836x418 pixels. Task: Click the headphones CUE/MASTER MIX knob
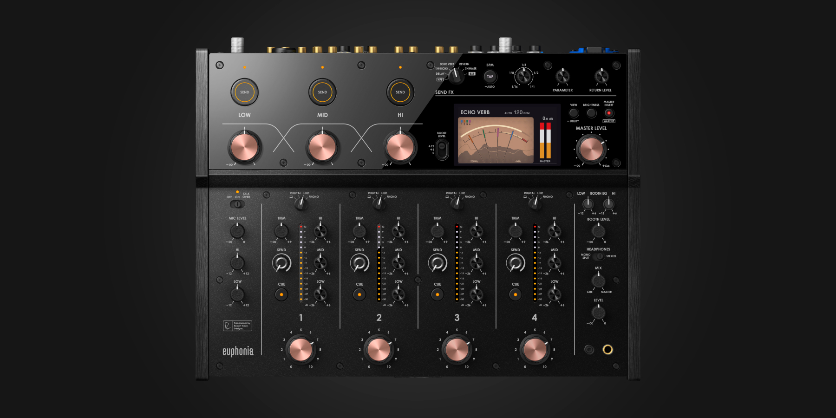[598, 281]
